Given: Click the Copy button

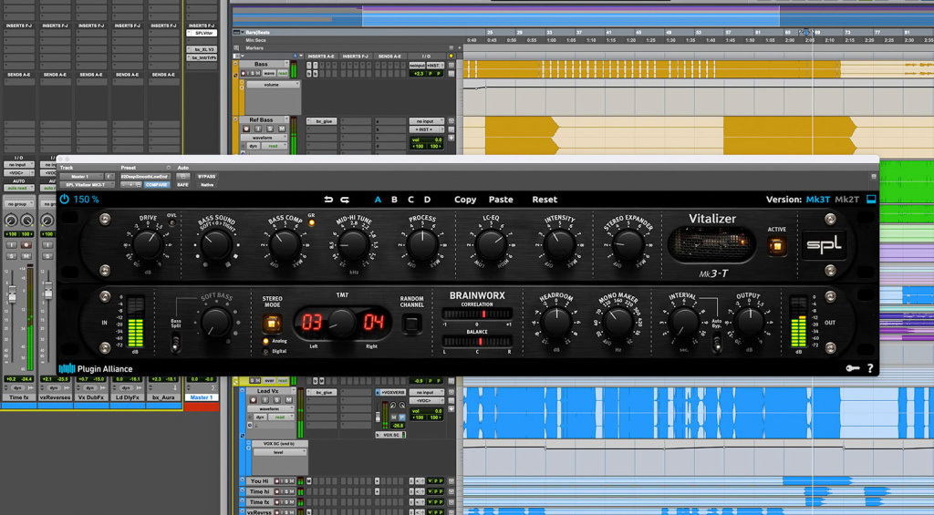Looking at the screenshot, I should pos(465,200).
